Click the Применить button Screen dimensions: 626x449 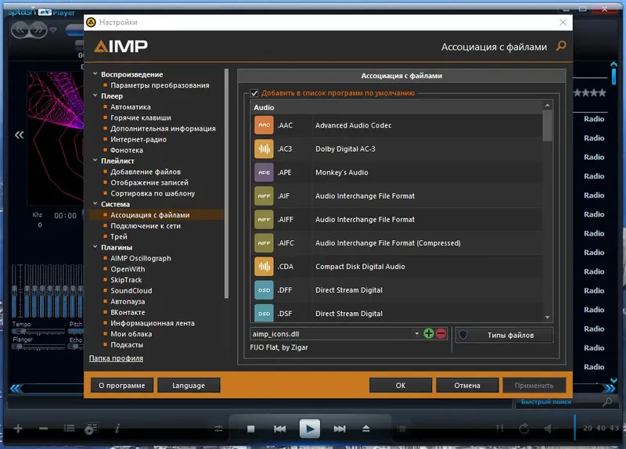point(534,385)
